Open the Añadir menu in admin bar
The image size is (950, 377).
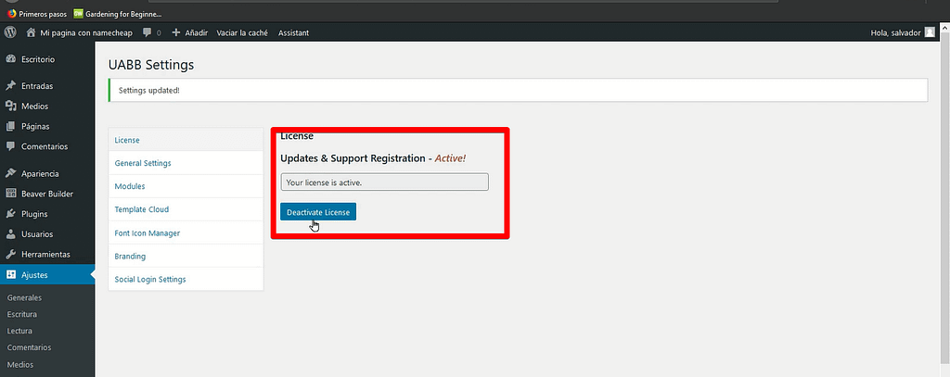[x=197, y=32]
